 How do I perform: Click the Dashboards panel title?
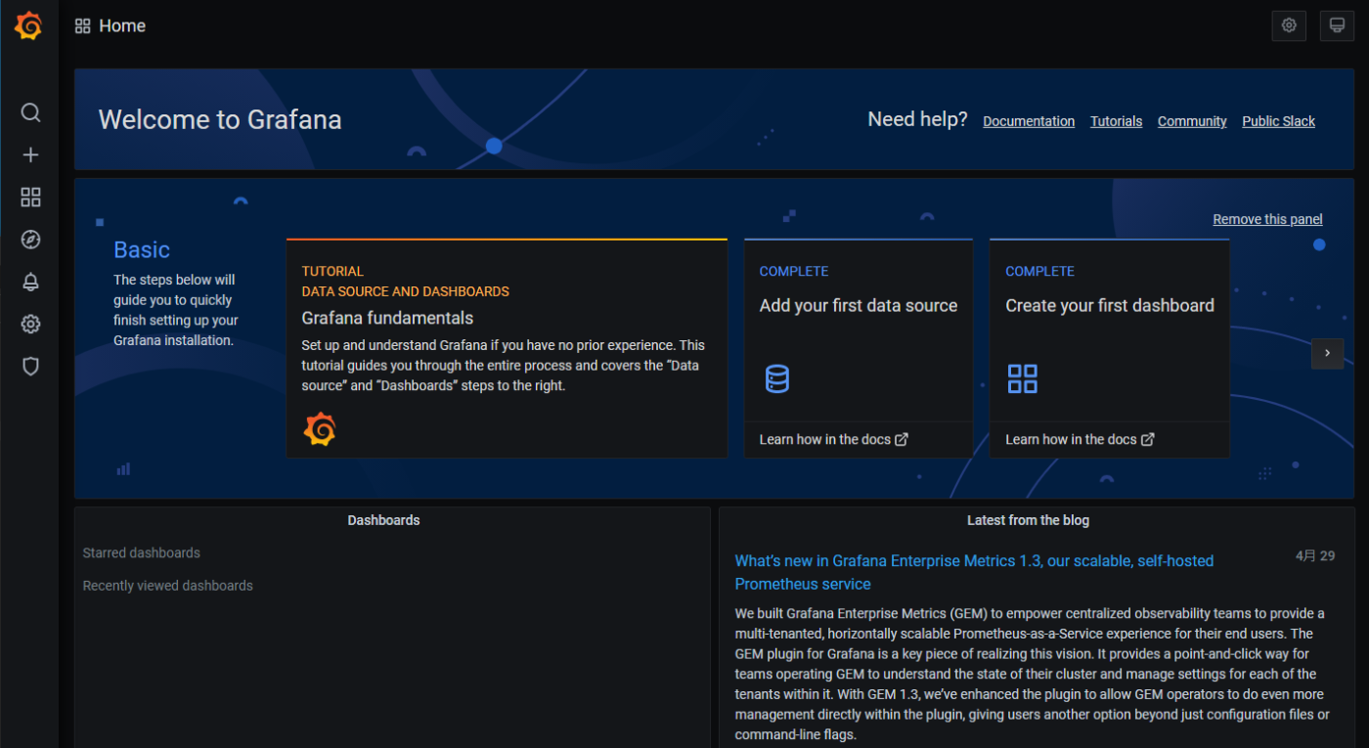(x=383, y=520)
